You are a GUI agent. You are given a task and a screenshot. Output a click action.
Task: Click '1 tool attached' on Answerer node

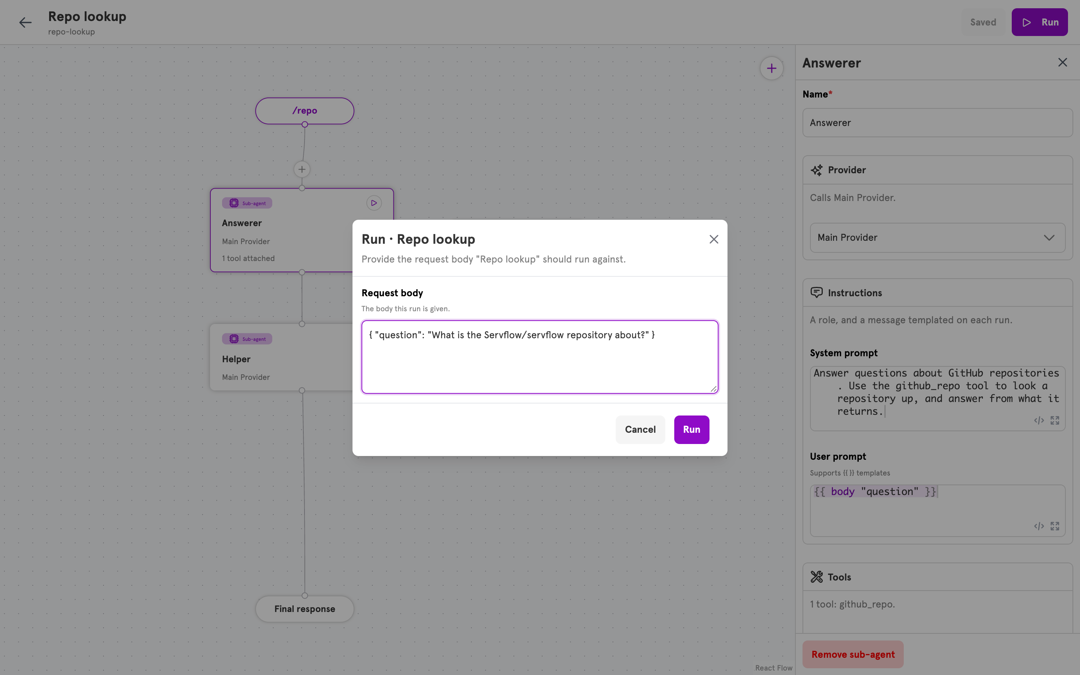pos(248,258)
